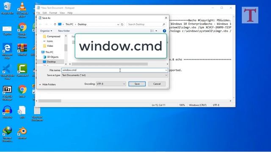Open the Recycle Bin desktop icon

(7, 8)
